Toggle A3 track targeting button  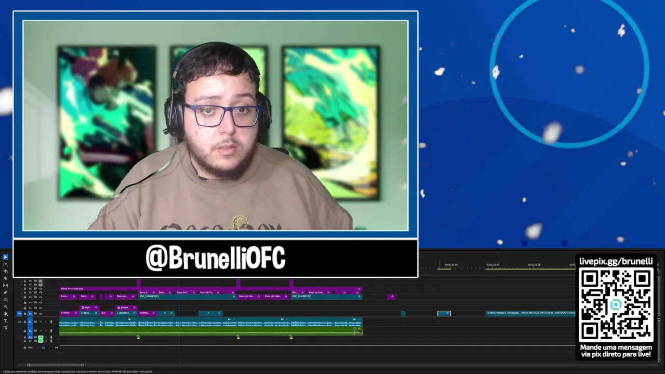pyautogui.click(x=30, y=337)
